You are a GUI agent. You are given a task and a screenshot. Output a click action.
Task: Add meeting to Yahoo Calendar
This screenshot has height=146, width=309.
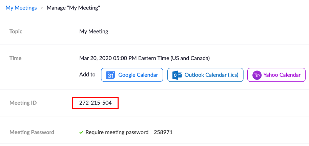pos(276,75)
